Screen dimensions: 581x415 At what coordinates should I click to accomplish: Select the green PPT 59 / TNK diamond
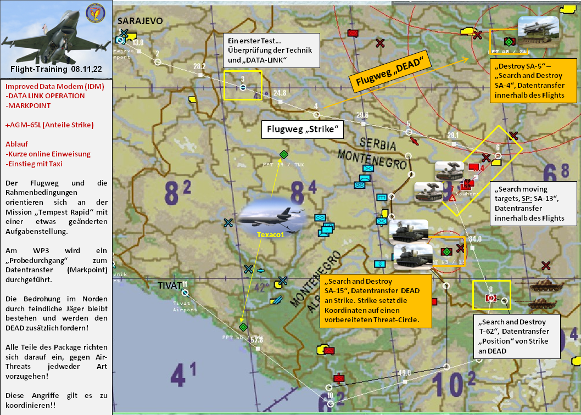click(x=284, y=154)
